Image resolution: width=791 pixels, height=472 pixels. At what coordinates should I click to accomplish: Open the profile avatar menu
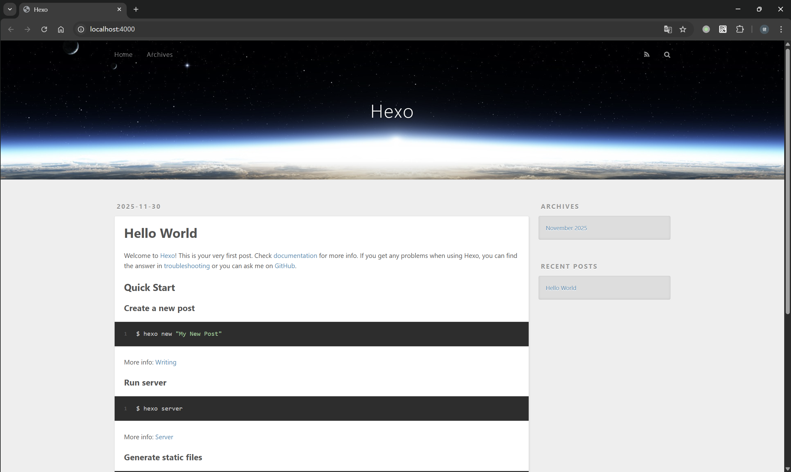tap(764, 29)
